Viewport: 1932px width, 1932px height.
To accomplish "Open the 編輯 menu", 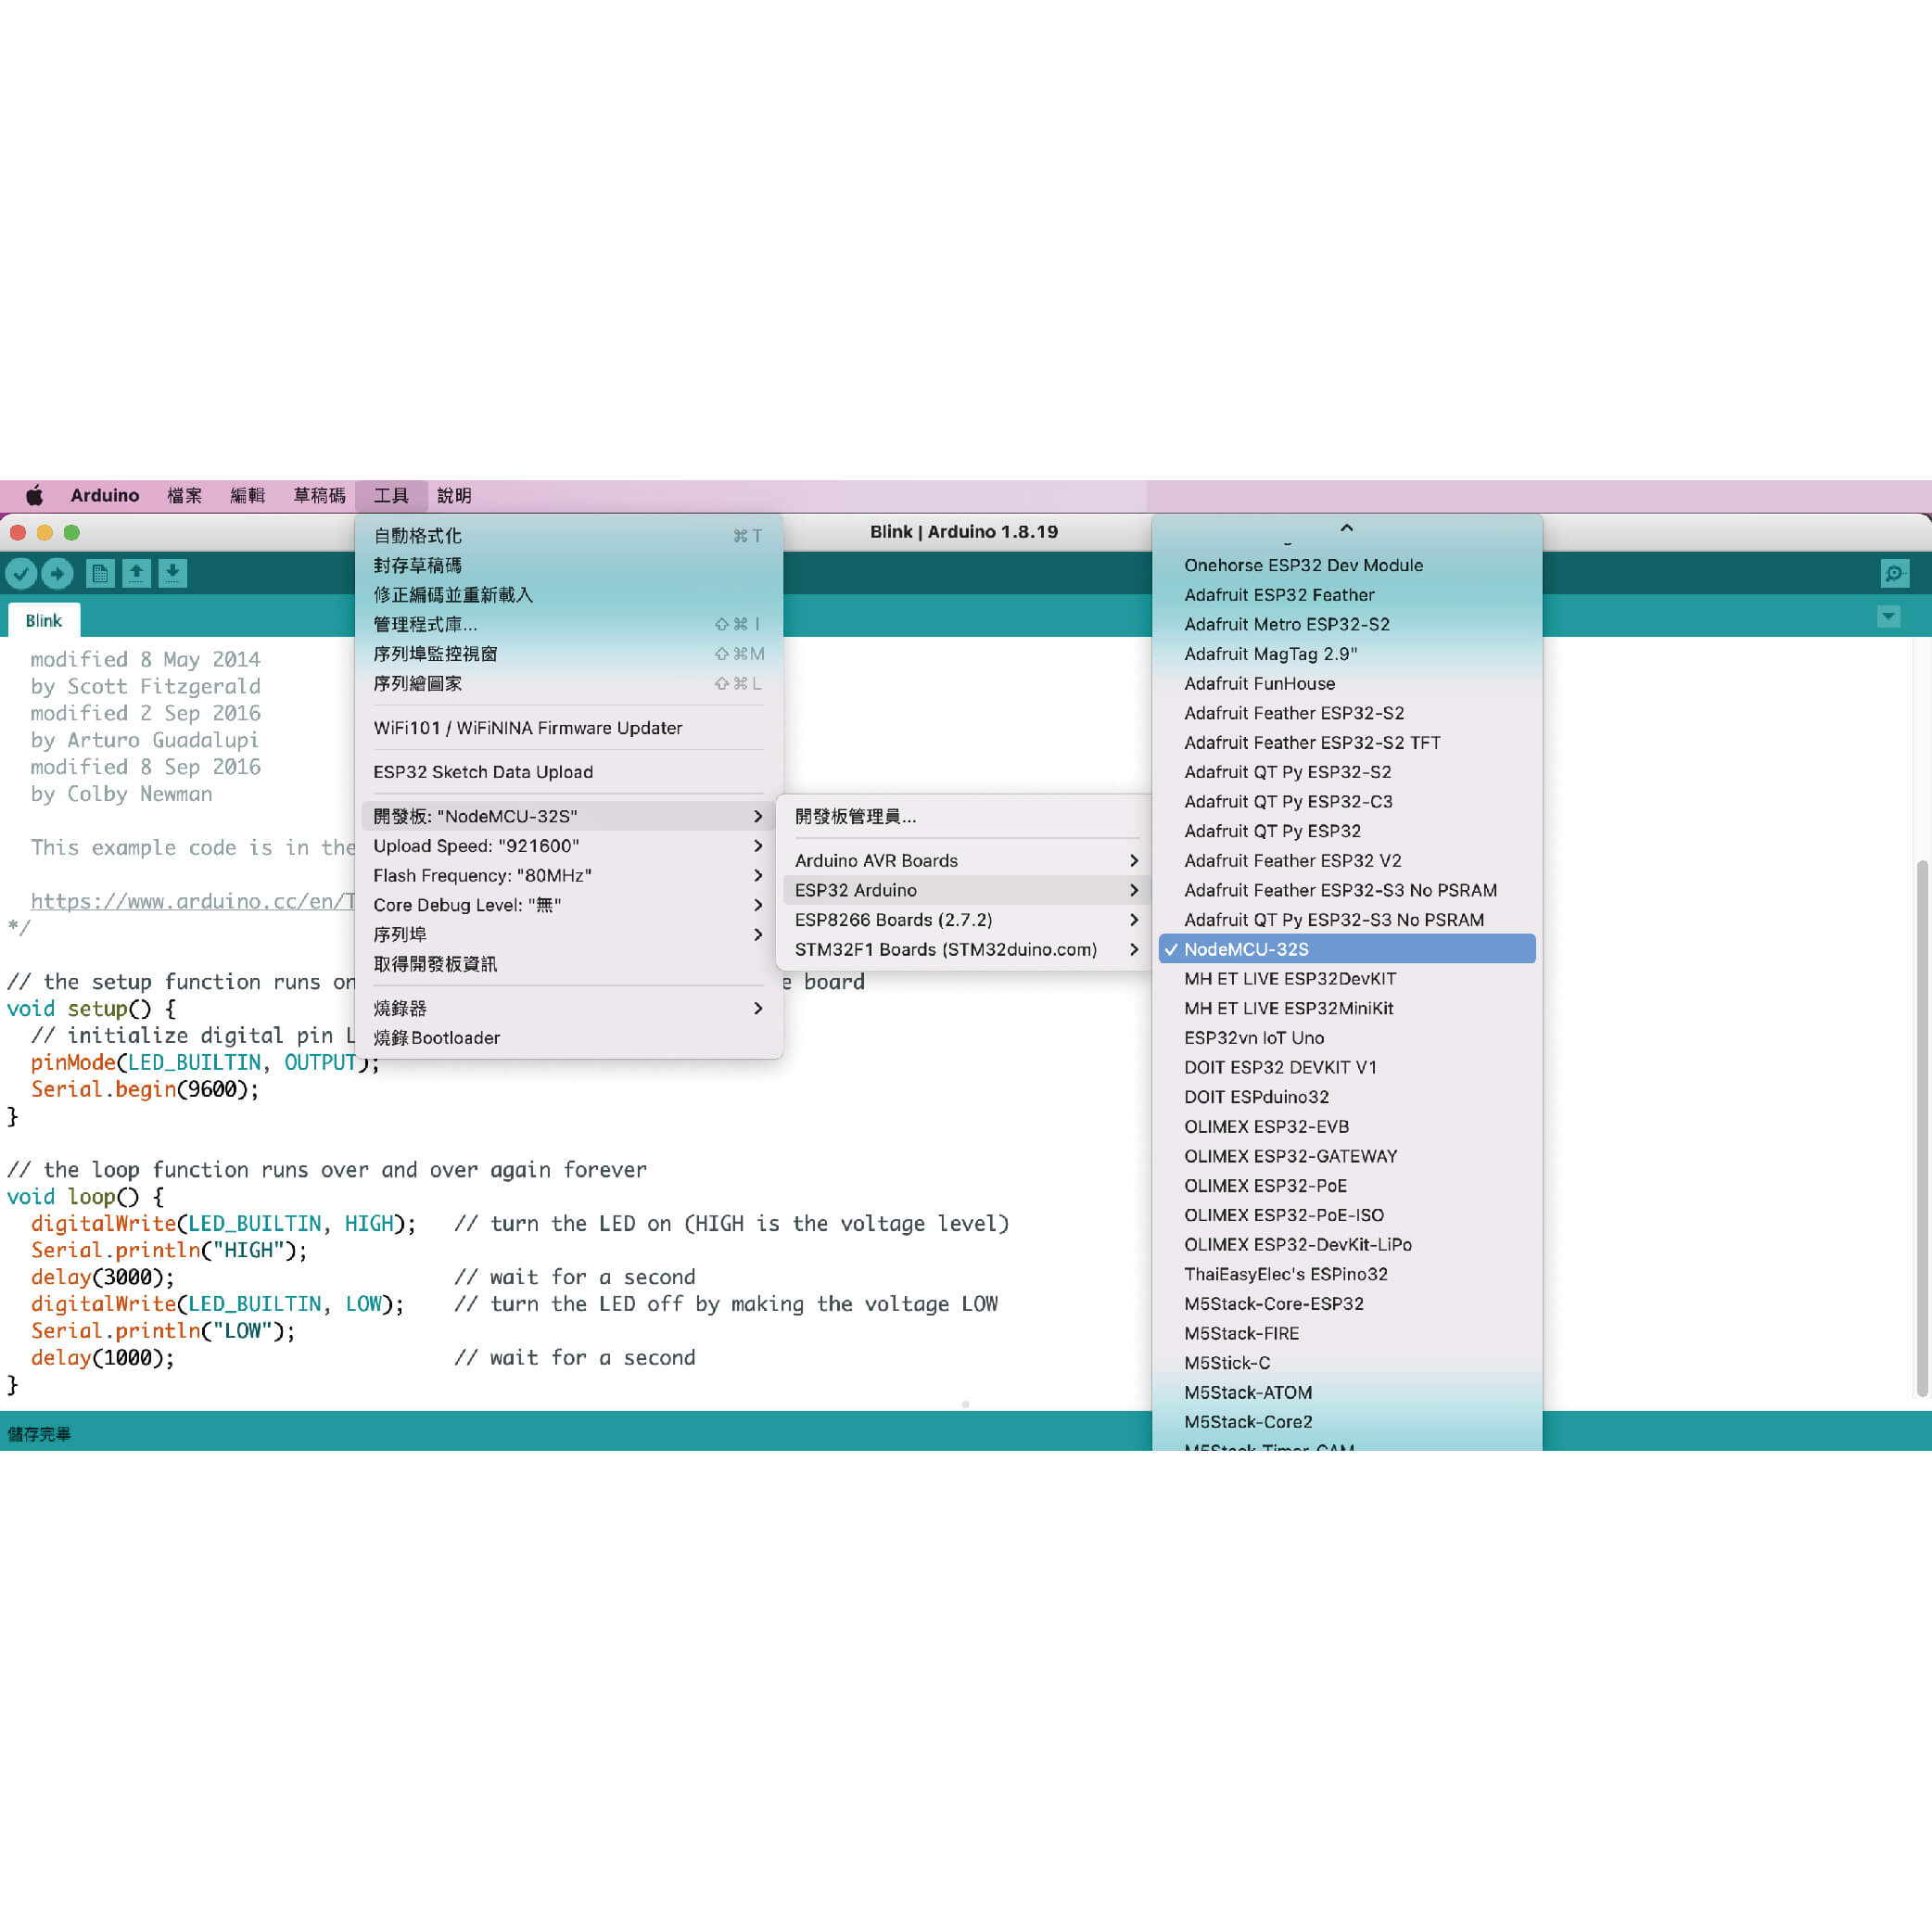I will pos(247,495).
